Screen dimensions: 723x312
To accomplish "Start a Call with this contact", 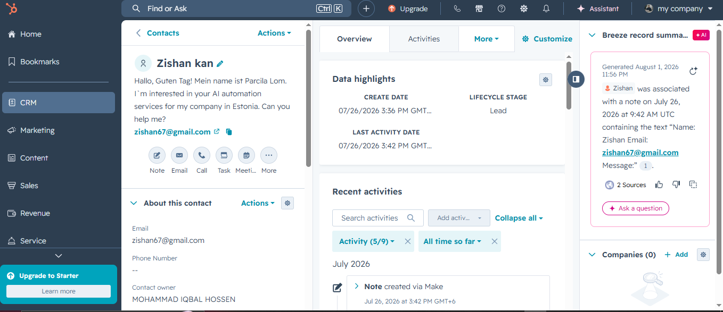I will tap(202, 155).
